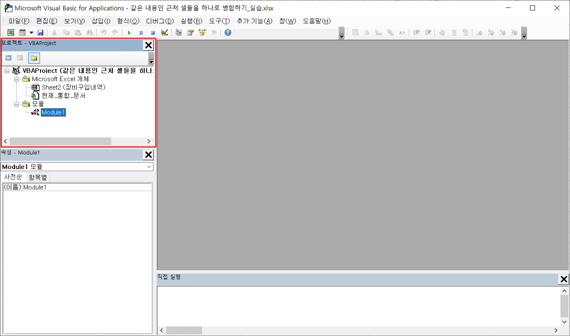Open the 보기(V) menu
The image size is (570, 336).
(75, 21)
